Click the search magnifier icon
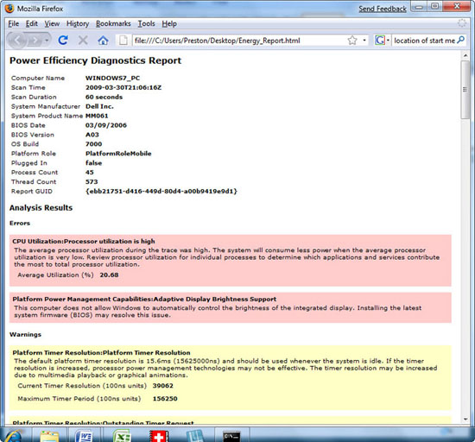The width and height of the screenshot is (475, 442). 461,40
